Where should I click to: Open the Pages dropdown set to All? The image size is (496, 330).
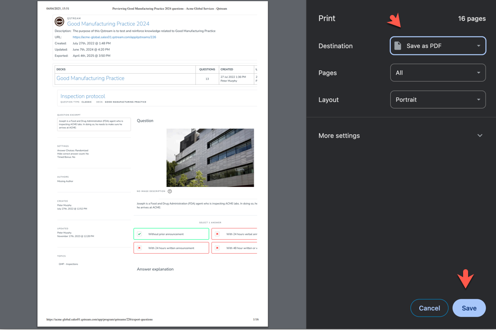coord(438,73)
